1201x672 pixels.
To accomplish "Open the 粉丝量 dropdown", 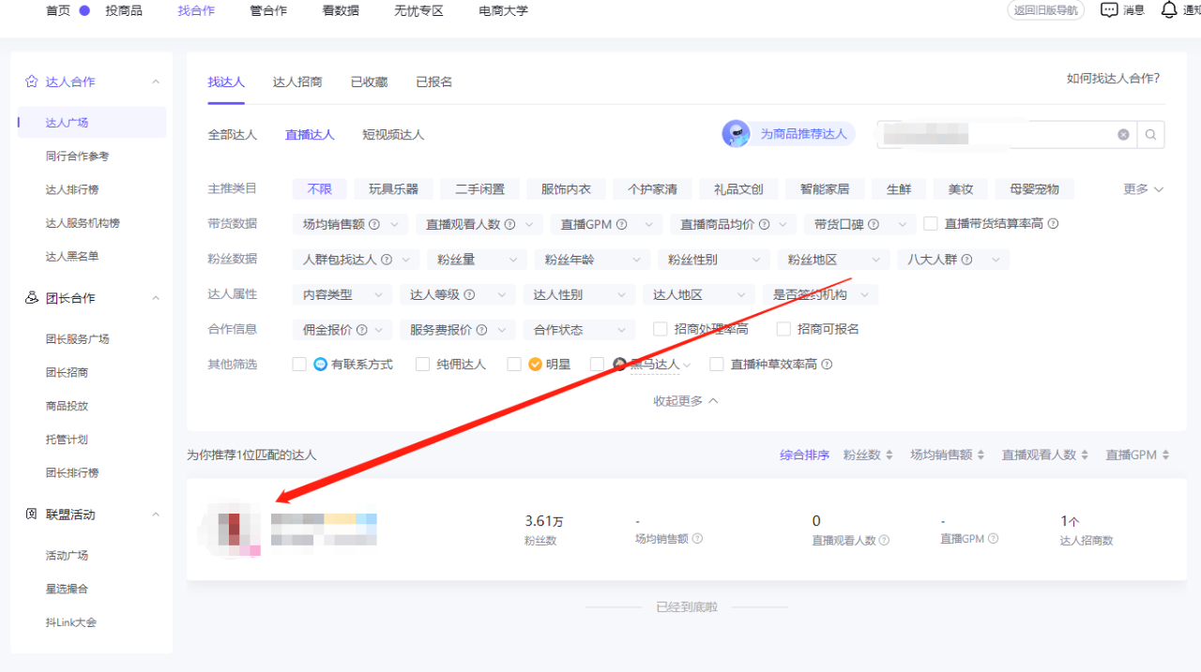I will pyautogui.click(x=477, y=259).
